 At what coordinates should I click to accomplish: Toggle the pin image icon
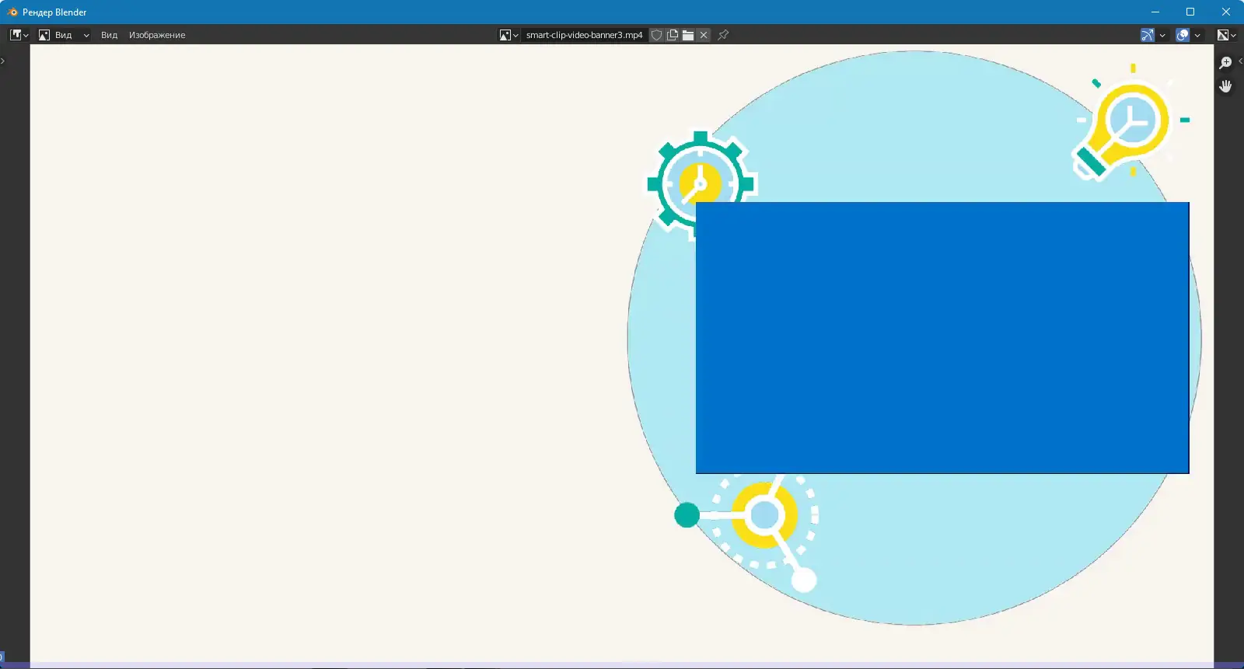point(723,35)
